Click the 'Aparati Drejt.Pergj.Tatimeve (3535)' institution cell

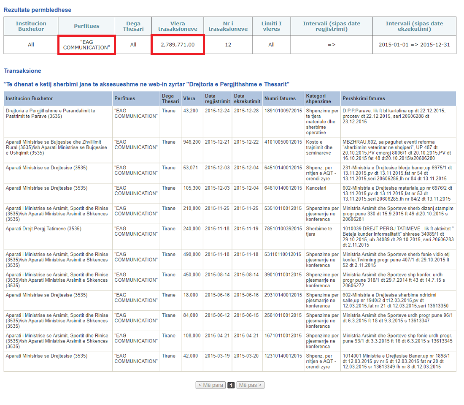(x=44, y=228)
